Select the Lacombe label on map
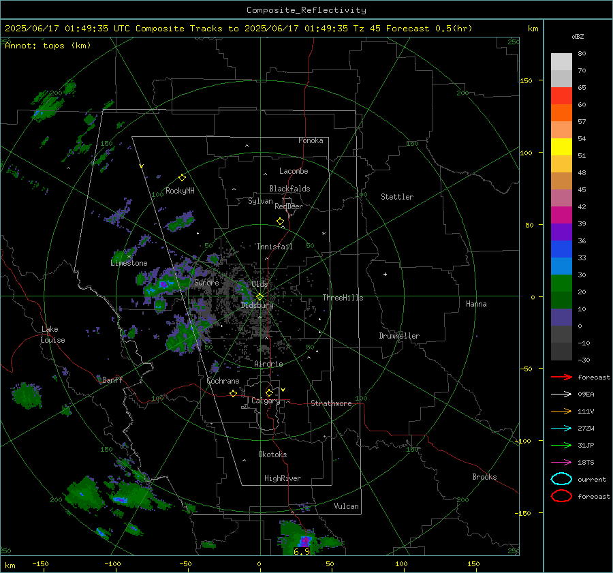This screenshot has height=573, width=613. (x=294, y=171)
